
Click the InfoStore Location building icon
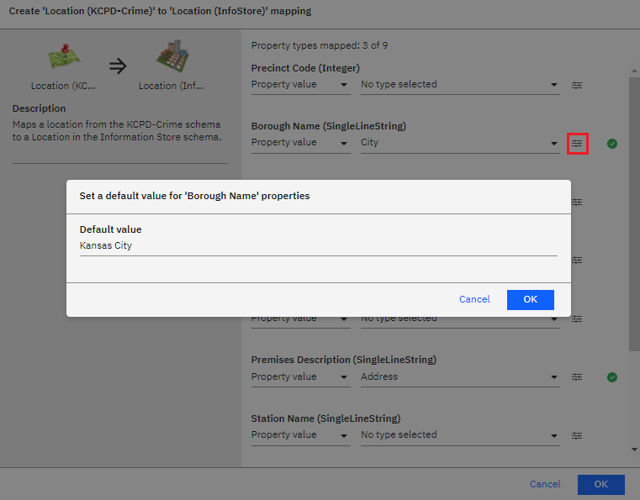click(172, 56)
